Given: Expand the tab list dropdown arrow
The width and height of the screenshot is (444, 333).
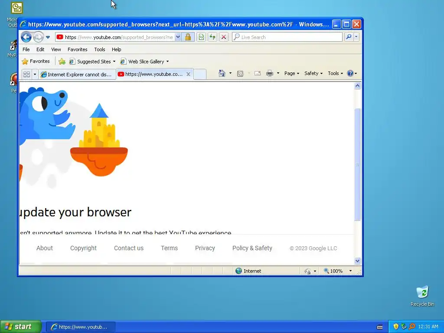Looking at the screenshot, I should coord(35,74).
